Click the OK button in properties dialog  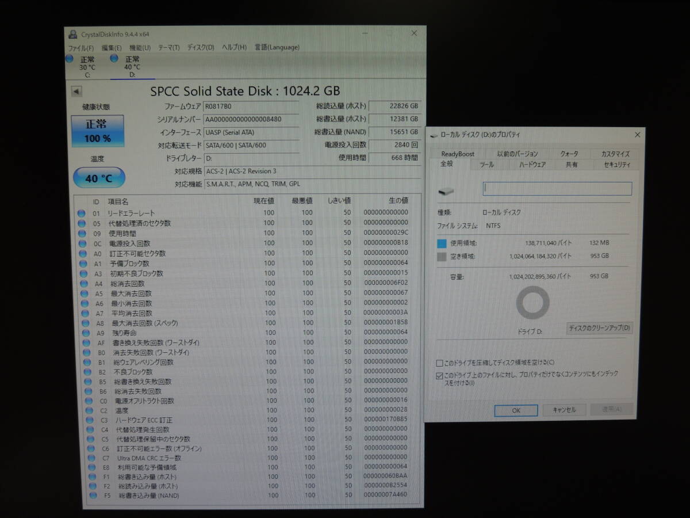coord(516,410)
